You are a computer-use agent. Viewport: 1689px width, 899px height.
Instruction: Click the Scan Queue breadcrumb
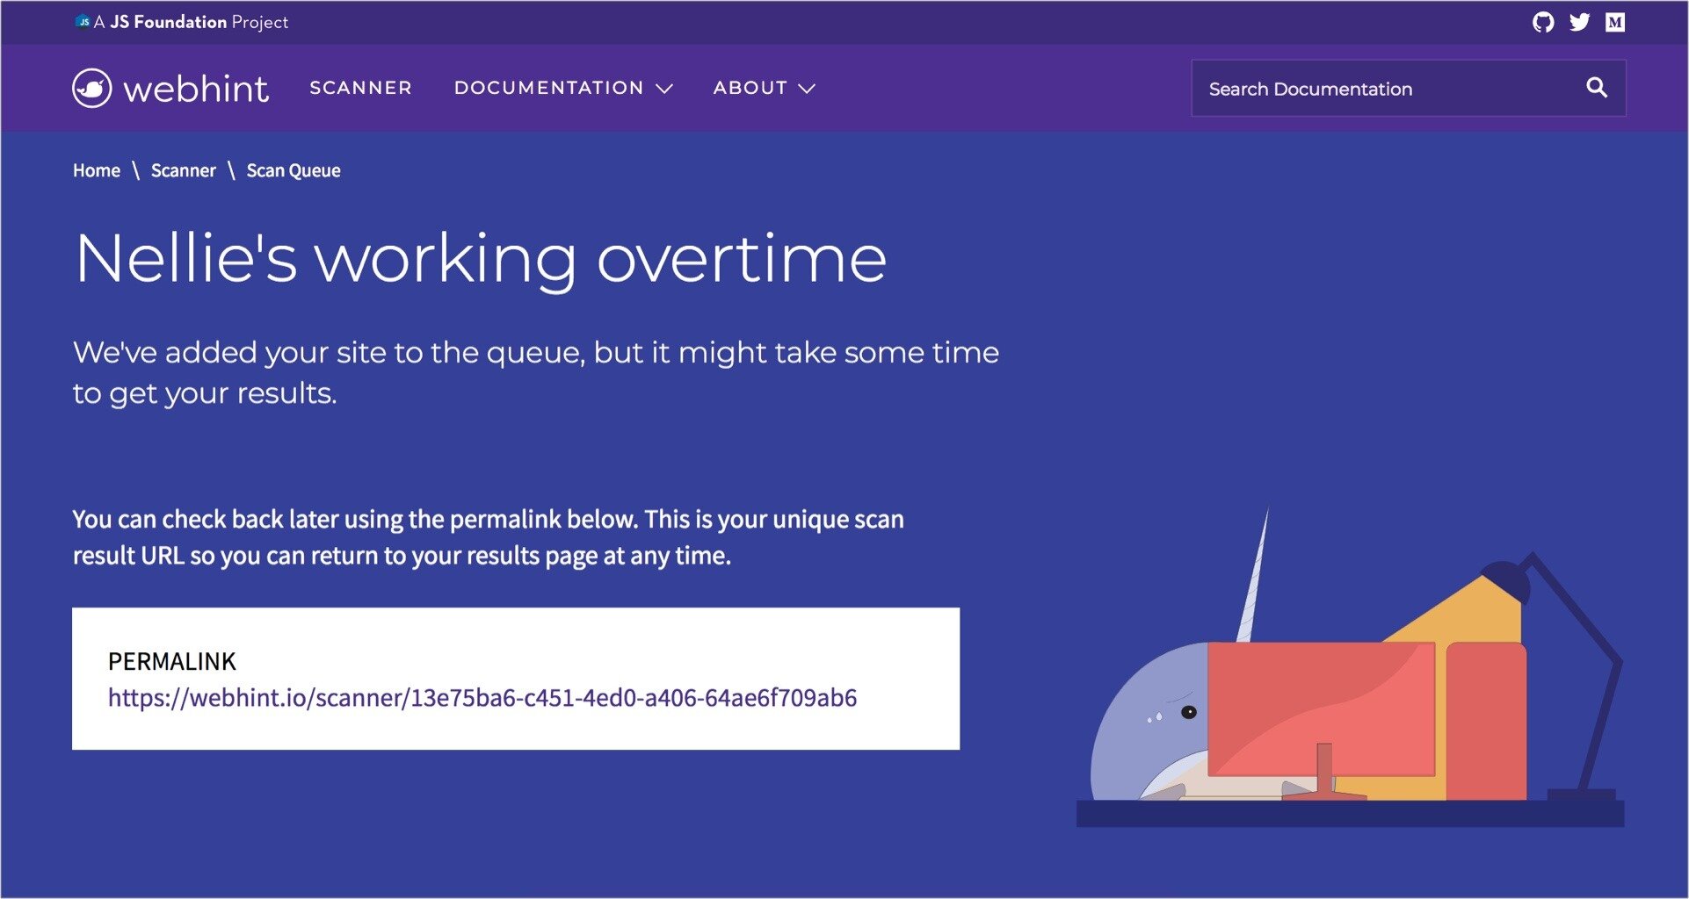pos(294,170)
